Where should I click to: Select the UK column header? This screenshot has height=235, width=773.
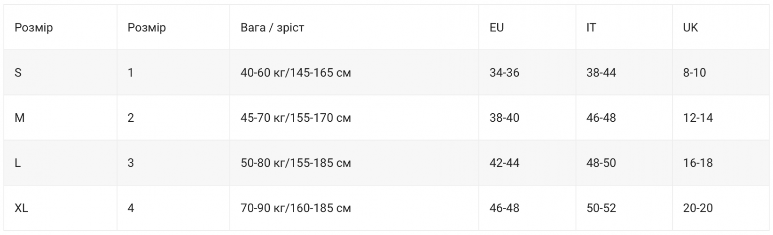690,28
